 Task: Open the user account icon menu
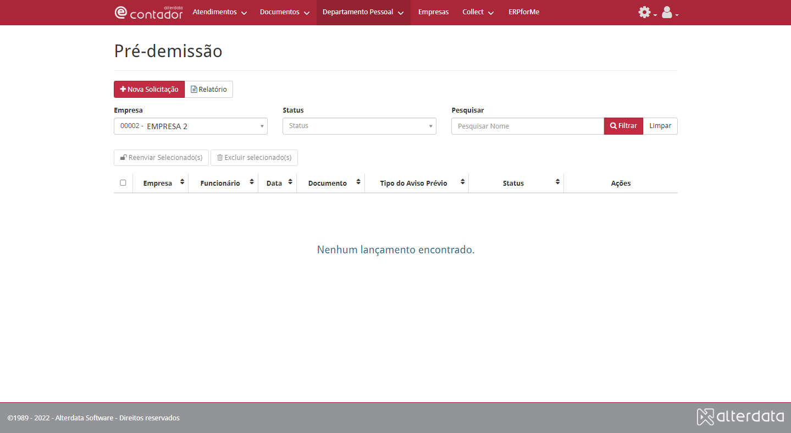click(666, 12)
